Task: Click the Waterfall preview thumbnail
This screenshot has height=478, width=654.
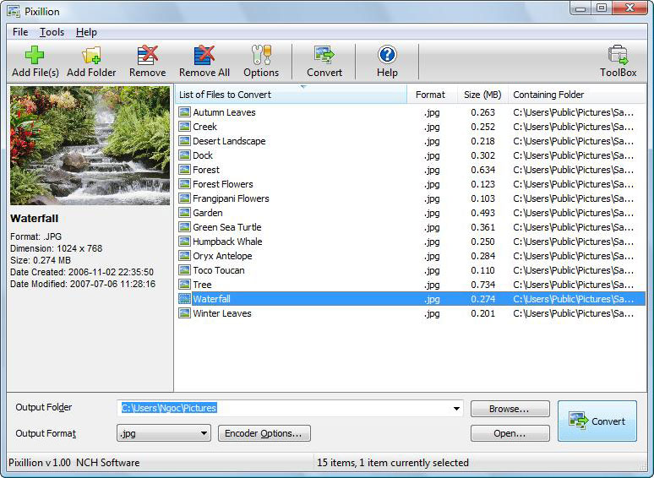Action: tap(90, 145)
